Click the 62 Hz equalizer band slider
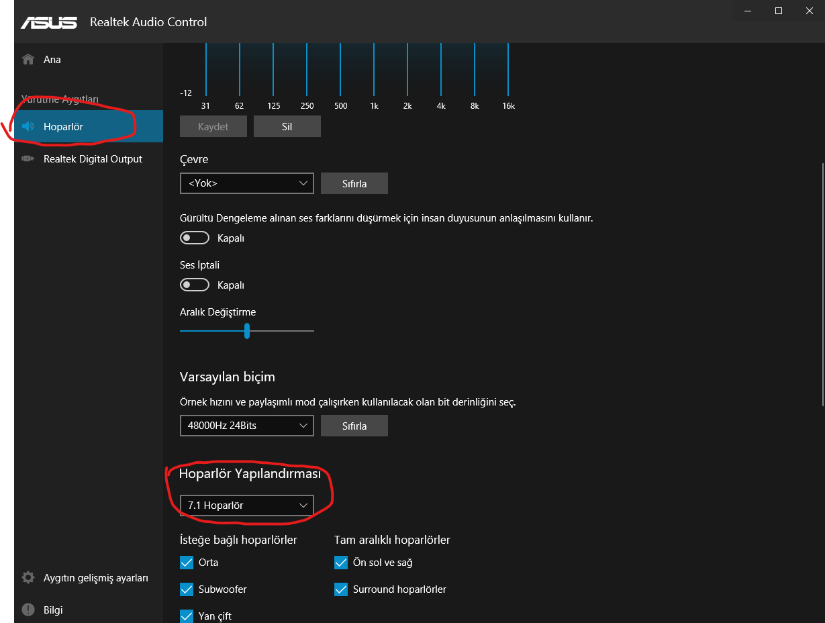This screenshot has width=825, height=623. pos(239,69)
